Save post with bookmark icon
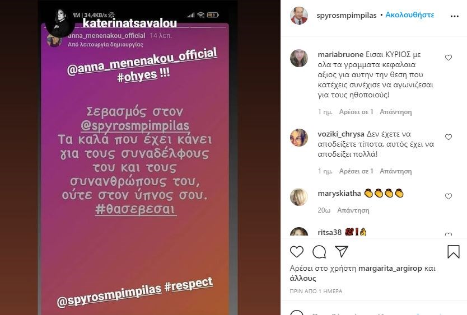Screen dimensions: 467x315 click(x=454, y=252)
